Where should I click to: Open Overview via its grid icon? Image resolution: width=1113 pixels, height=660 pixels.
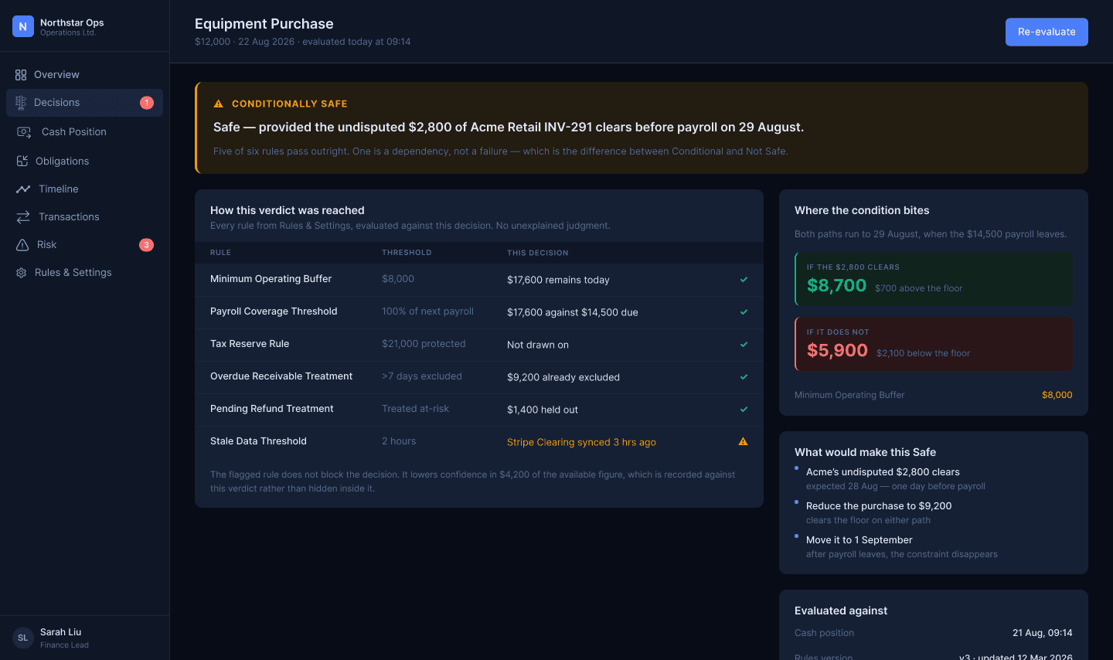[21, 75]
